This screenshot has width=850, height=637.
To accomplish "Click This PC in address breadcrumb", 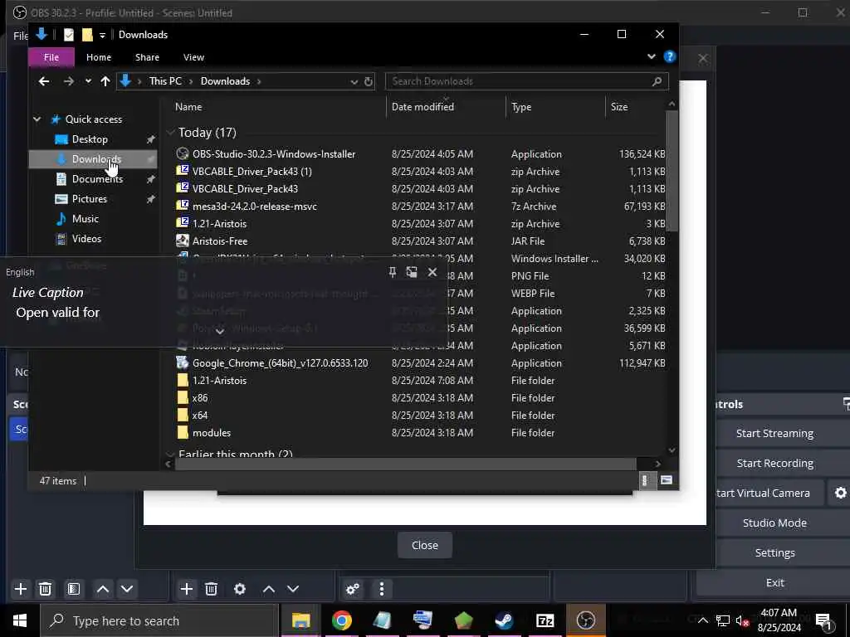I will pyautogui.click(x=165, y=81).
